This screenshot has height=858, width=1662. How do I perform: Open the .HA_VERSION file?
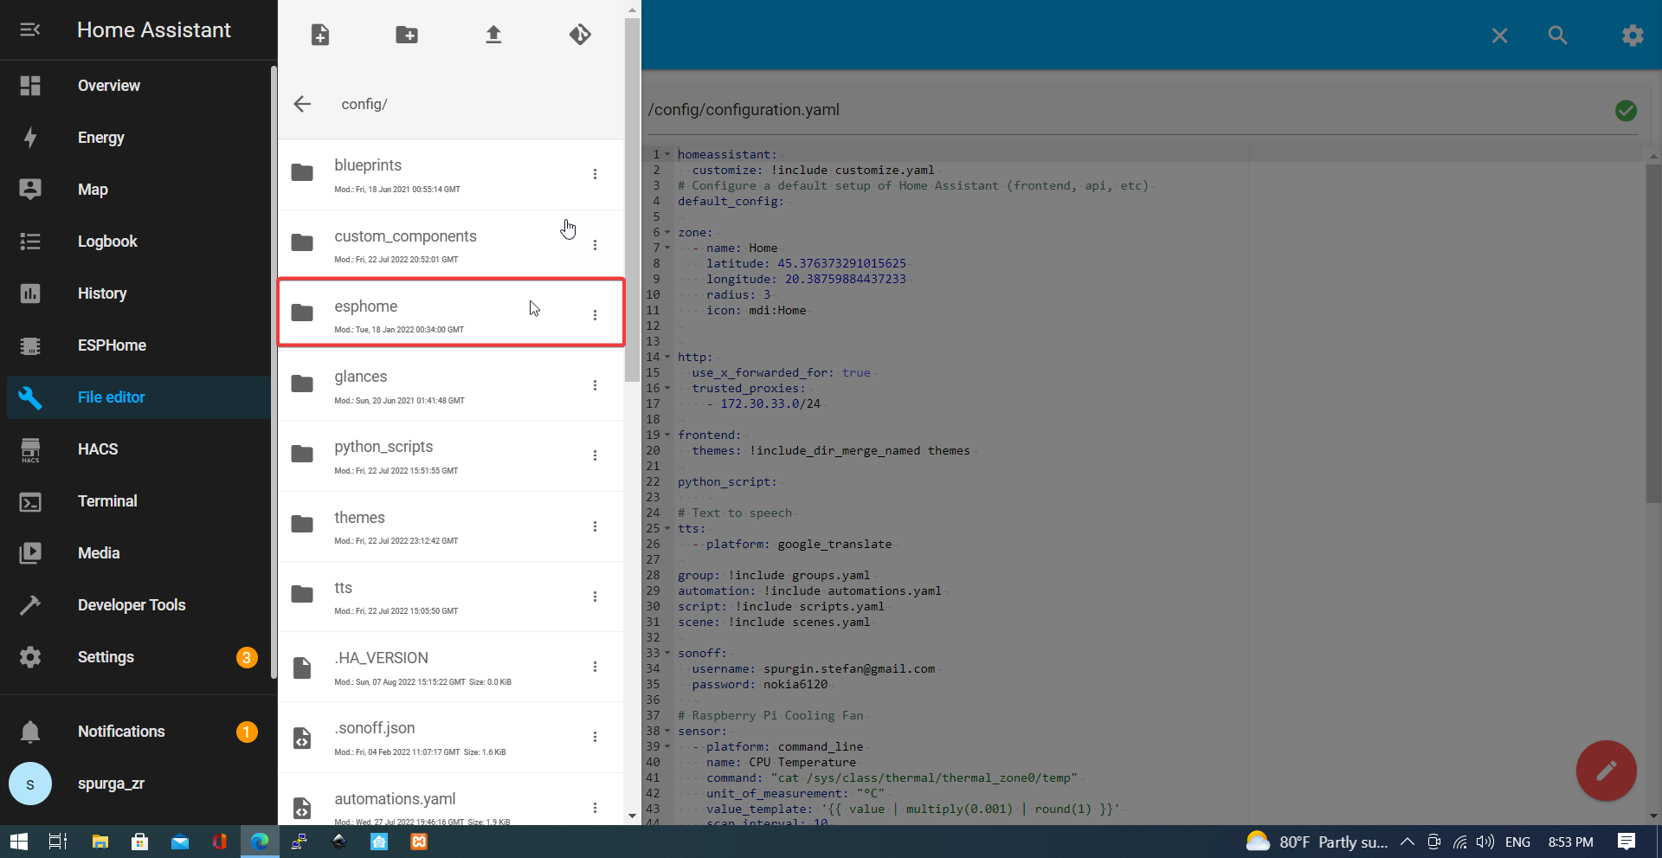point(450,667)
